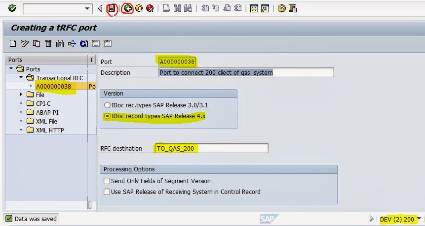Screen dimensions: 425x226
Task: Cancel using the red X icon
Action: click(150, 9)
